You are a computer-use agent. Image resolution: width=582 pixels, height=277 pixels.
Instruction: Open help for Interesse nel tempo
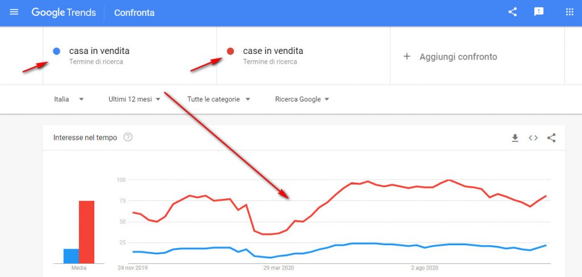click(128, 137)
